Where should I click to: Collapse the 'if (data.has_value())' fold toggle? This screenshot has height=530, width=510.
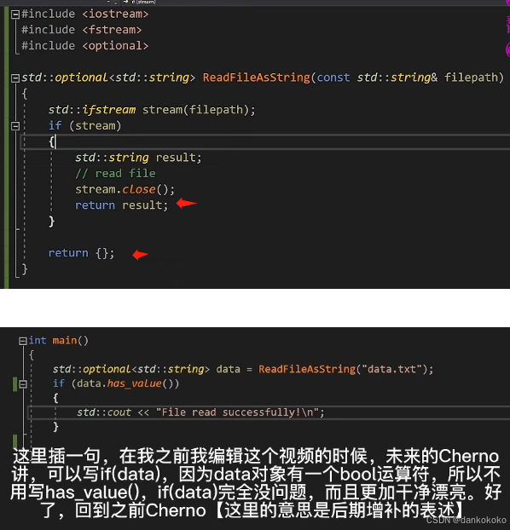[x=23, y=384]
